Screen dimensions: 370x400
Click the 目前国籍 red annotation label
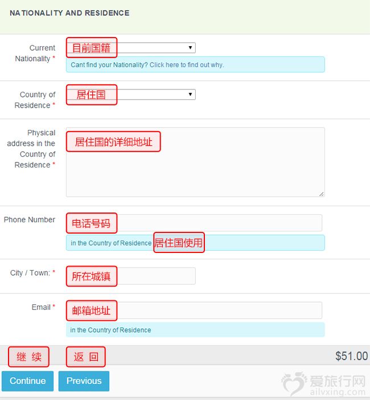pyautogui.click(x=92, y=48)
